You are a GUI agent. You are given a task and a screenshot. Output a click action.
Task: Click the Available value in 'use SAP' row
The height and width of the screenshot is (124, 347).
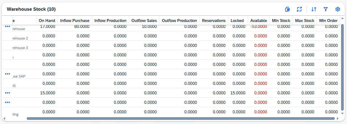click(x=261, y=74)
